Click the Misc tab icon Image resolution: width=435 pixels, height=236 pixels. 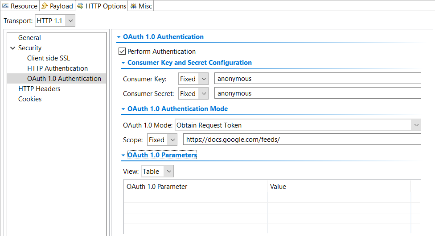[133, 6]
